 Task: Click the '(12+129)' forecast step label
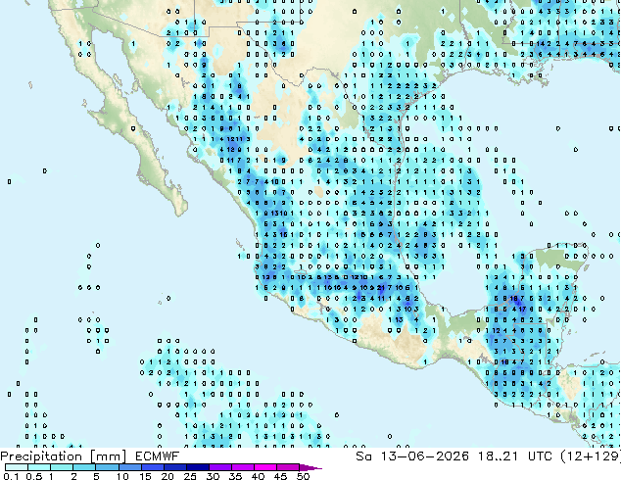[591, 456]
